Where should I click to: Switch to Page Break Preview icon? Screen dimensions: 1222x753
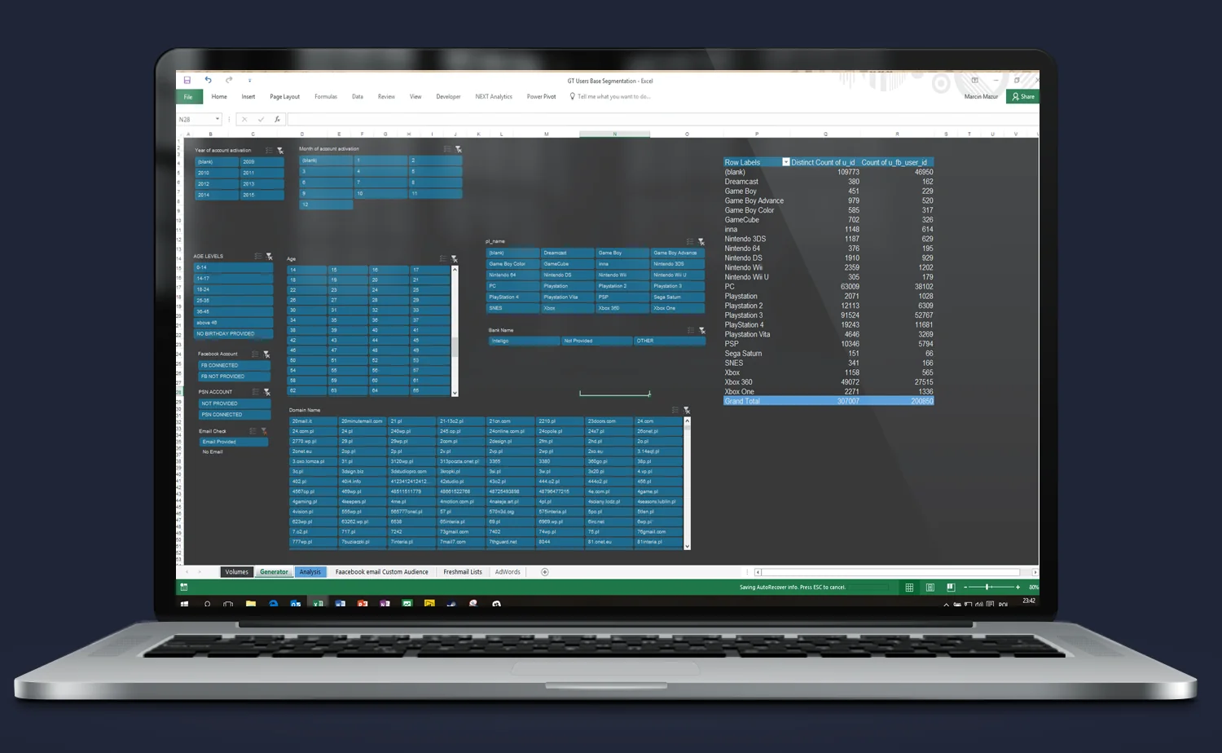950,588
